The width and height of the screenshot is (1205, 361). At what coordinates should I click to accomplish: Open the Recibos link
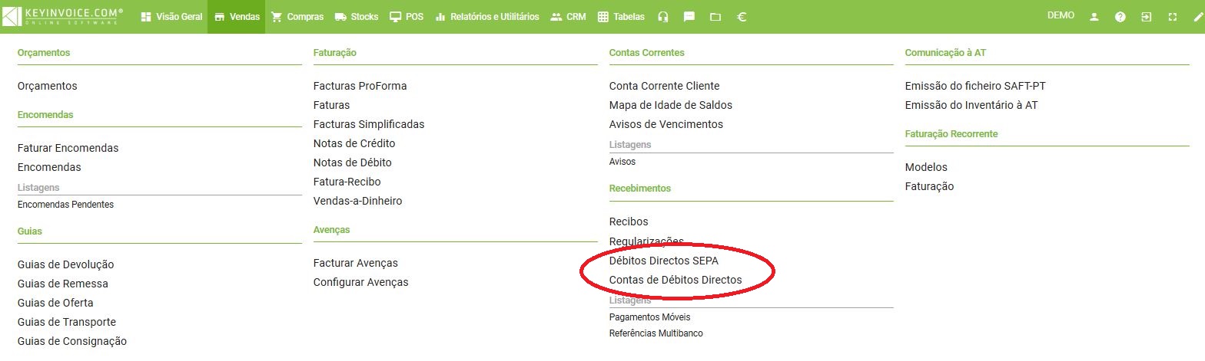pos(629,222)
